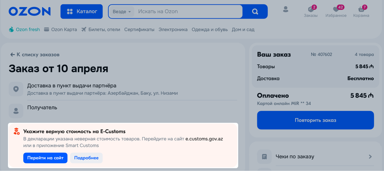
Task: Open Заказы with badge 2
Action: click(x=311, y=11)
